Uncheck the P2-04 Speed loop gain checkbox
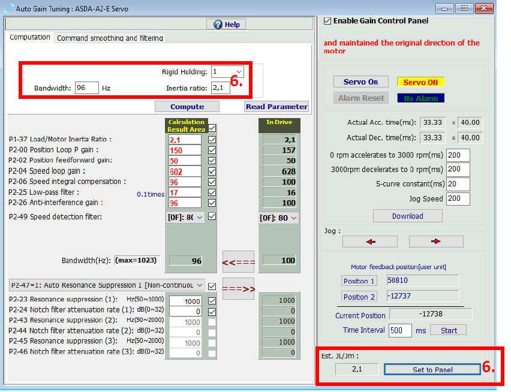 212,171
